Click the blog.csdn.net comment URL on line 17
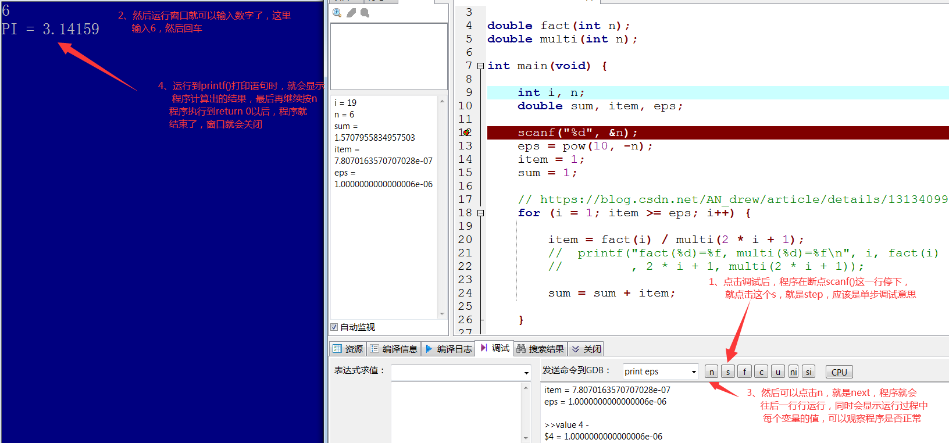949x443 pixels. 744,199
